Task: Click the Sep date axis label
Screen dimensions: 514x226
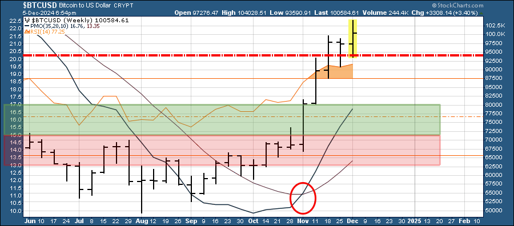Action: 191,220
